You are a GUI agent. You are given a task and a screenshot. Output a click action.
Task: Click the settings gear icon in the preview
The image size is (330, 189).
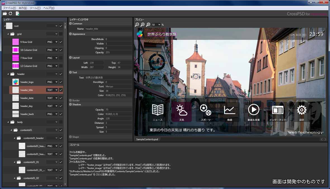(301, 110)
